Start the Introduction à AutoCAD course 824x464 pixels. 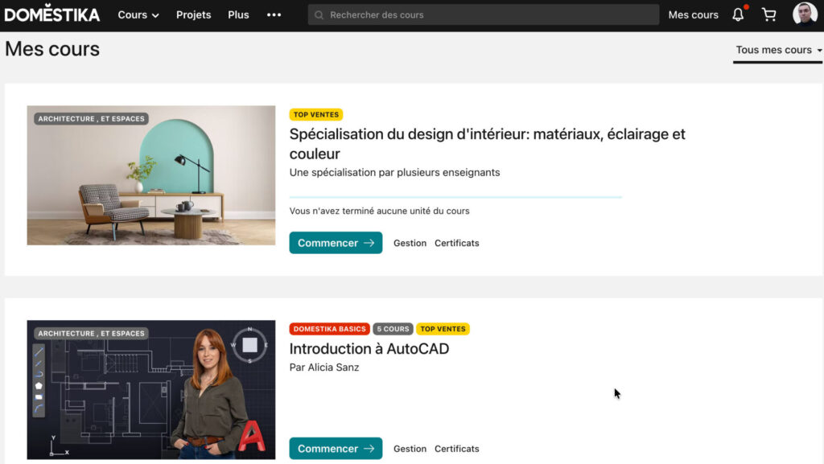(x=336, y=449)
